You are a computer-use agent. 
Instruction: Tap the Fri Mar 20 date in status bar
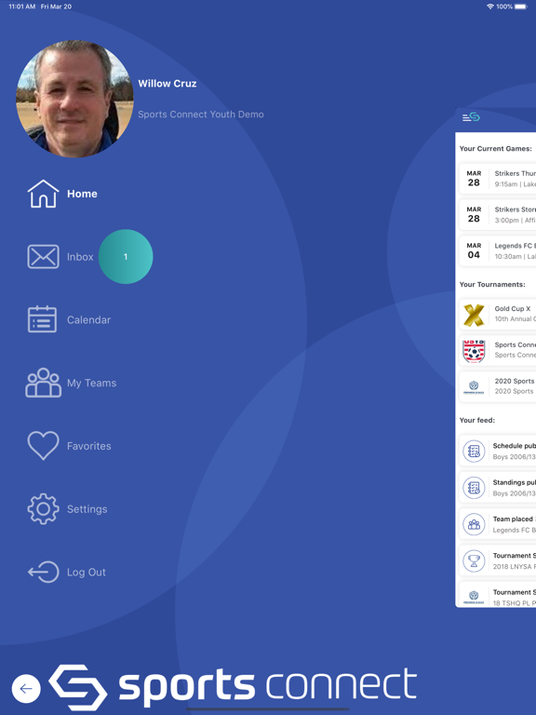pos(56,7)
